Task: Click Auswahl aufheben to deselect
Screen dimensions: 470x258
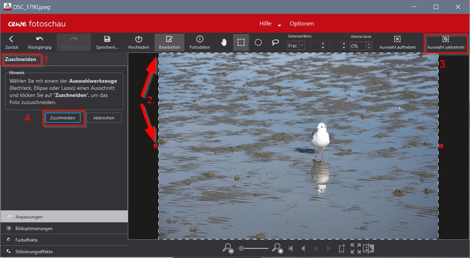Action: coord(397,42)
